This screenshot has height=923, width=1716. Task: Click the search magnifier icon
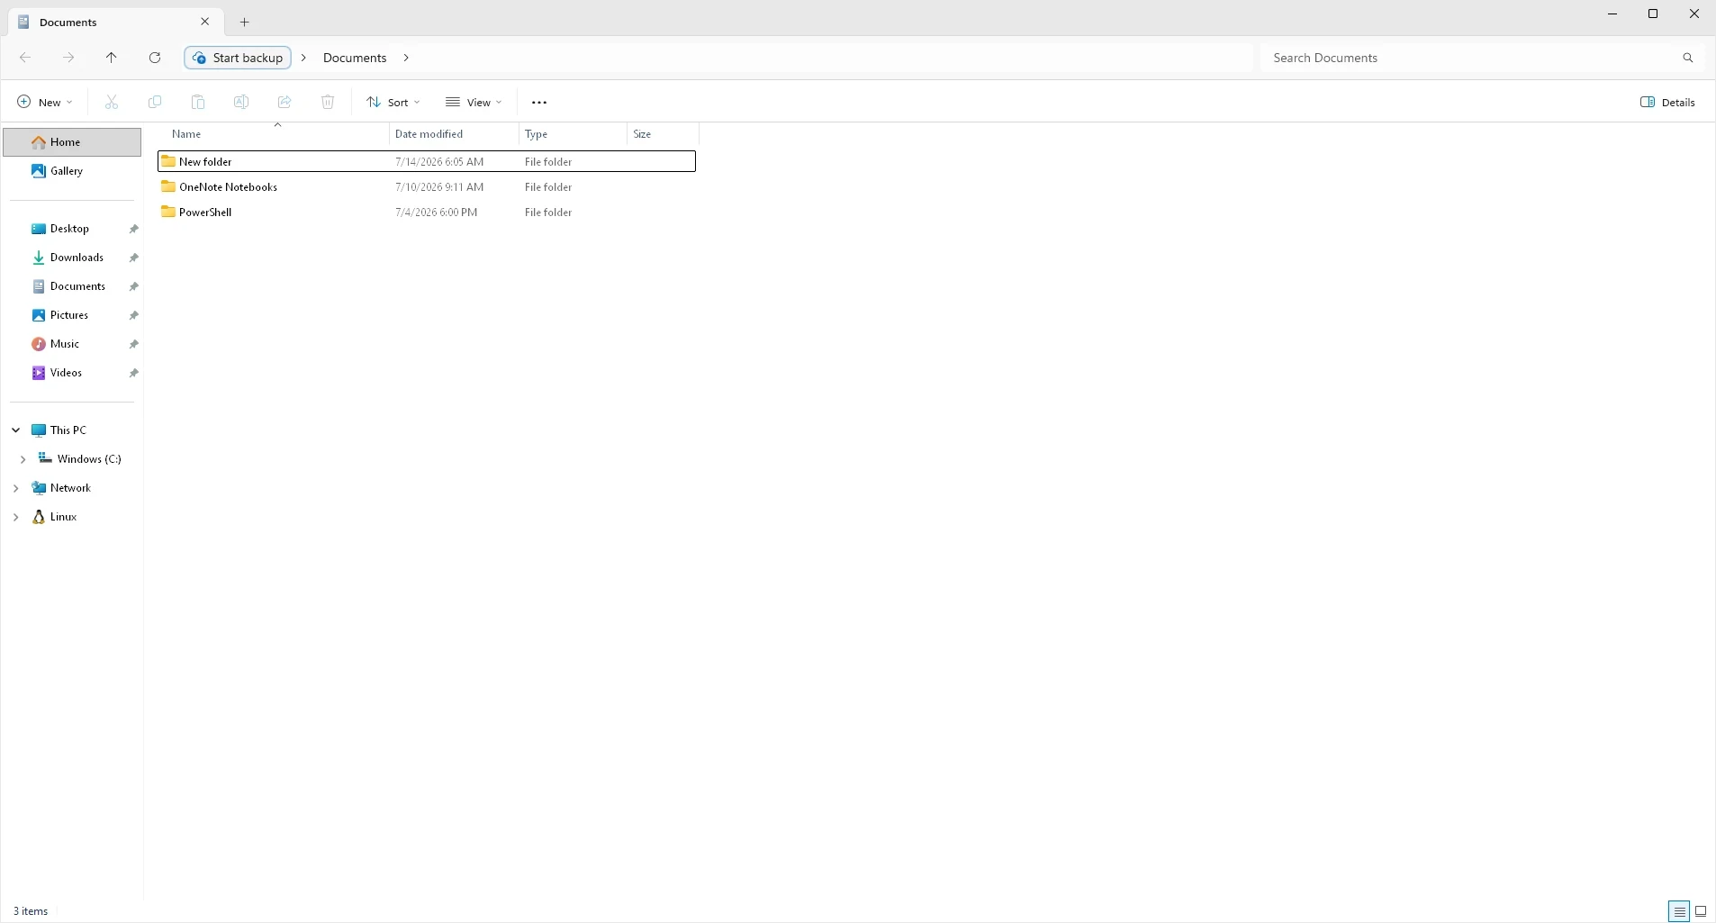(1688, 58)
